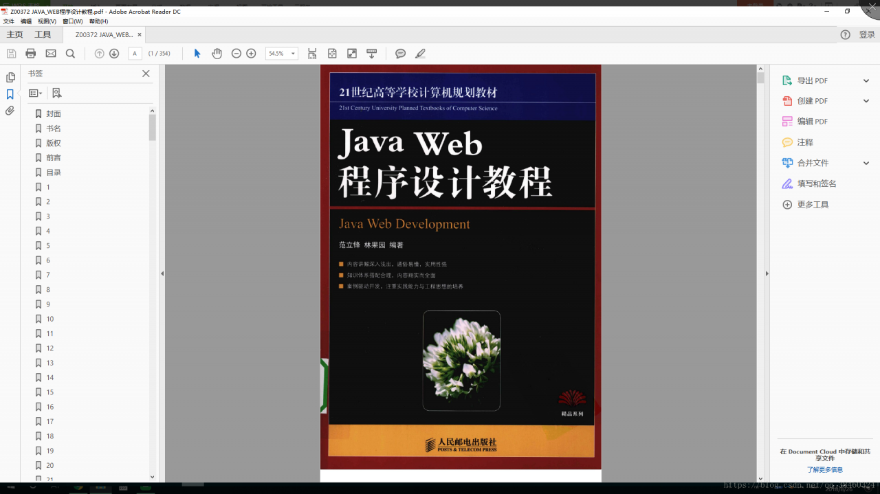The height and width of the screenshot is (494, 880).
Task: Activate the Hand pan tool
Action: 217,54
